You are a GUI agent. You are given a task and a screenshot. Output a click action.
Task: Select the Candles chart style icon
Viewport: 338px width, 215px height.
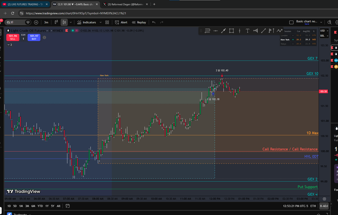(x=64, y=22)
